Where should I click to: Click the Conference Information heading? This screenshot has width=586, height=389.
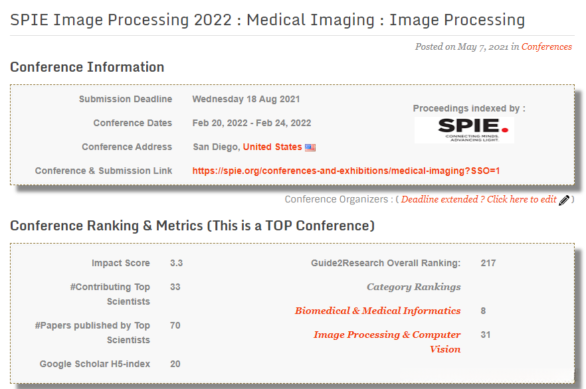[x=87, y=67]
